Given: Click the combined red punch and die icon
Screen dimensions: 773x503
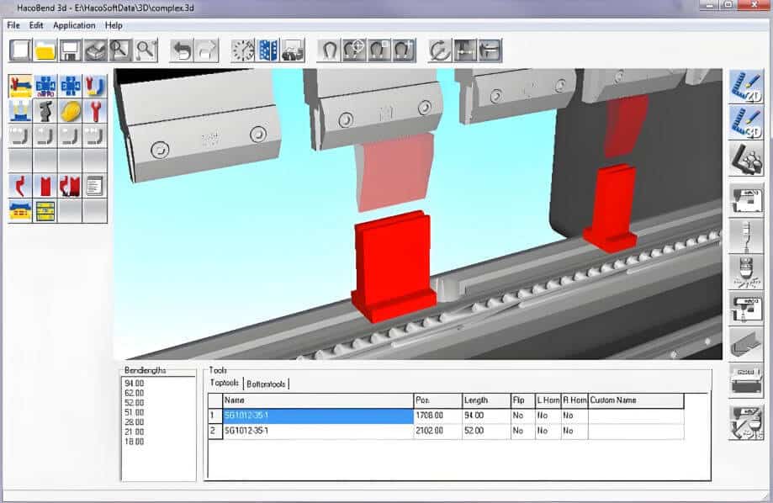Looking at the screenshot, I should point(71,187).
